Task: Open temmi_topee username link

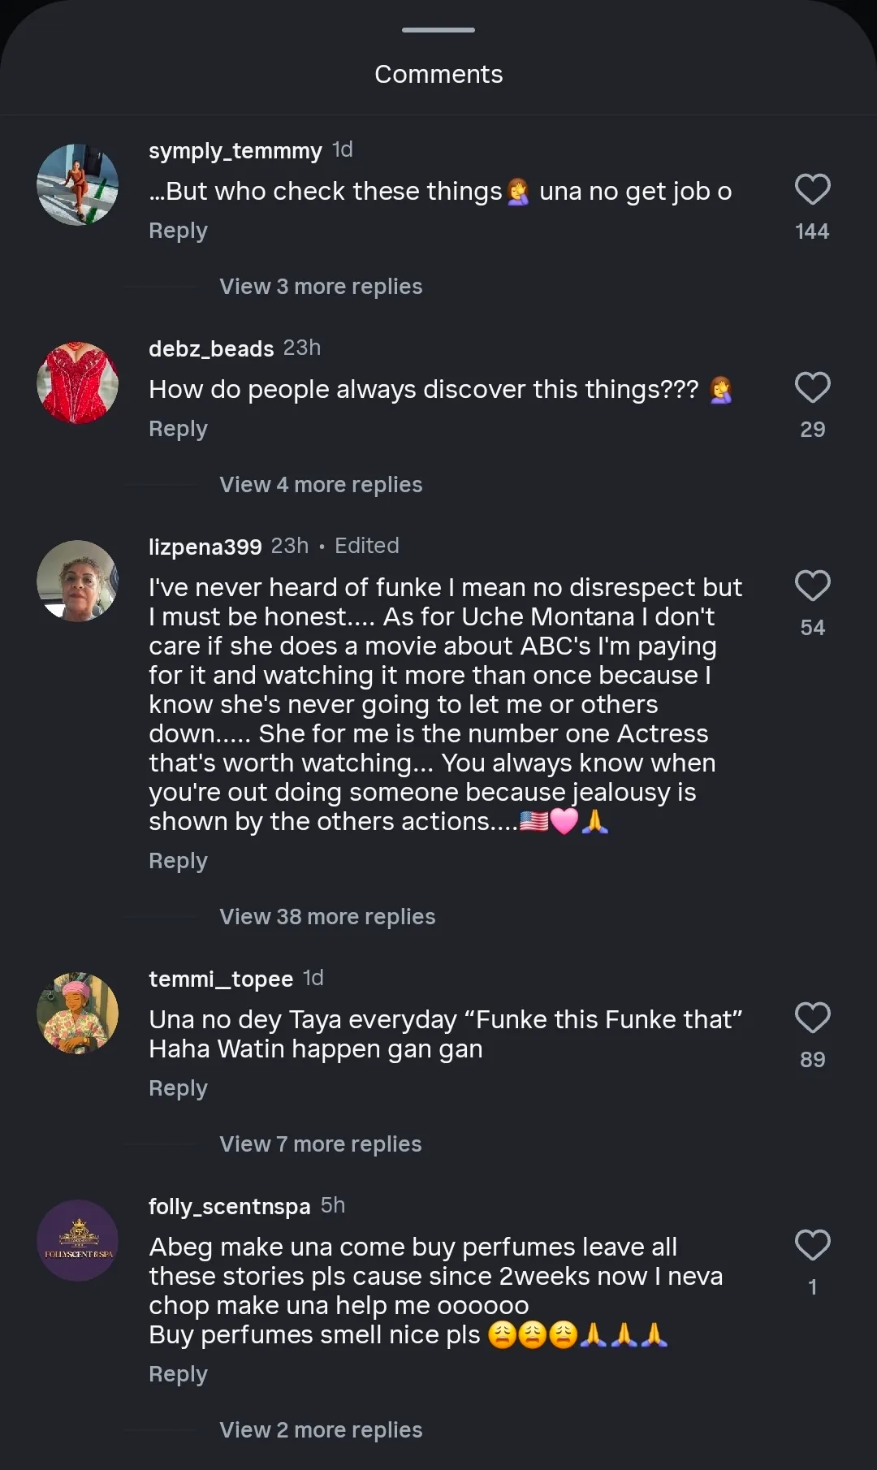Action: pos(221,979)
